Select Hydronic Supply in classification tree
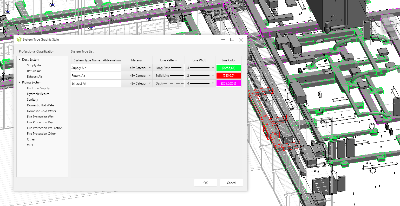The height and width of the screenshot is (206, 400). tap(38, 88)
